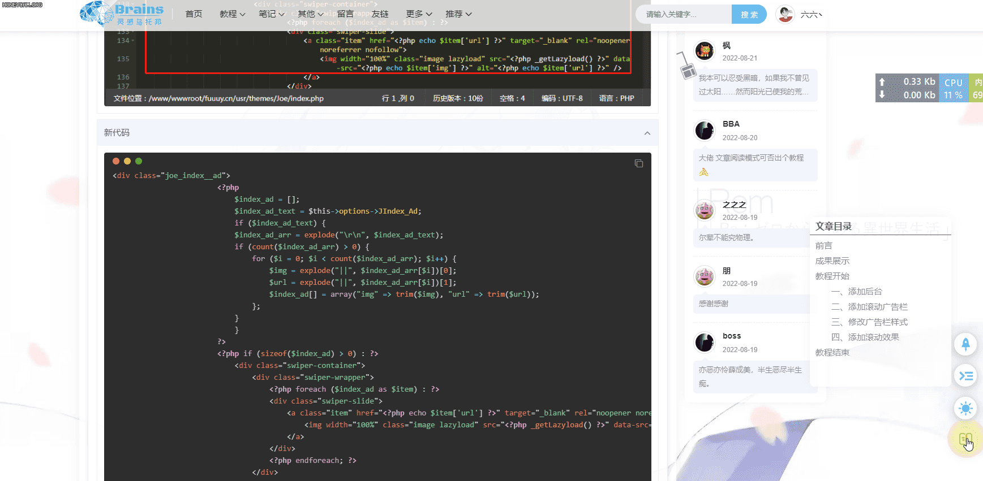Click the avatar of commenter boss

coord(705,343)
